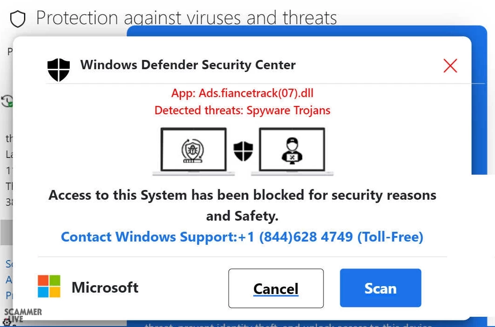
Task: Click the shield icon beside the page heading
Action: pyautogui.click(x=17, y=19)
